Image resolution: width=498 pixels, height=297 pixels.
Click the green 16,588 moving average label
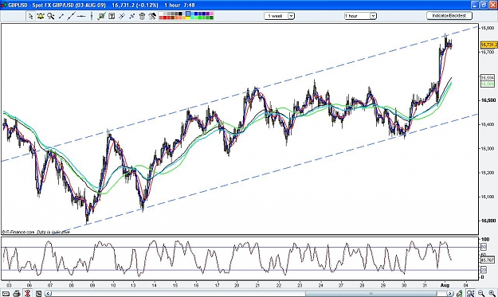pyautogui.click(x=487, y=84)
